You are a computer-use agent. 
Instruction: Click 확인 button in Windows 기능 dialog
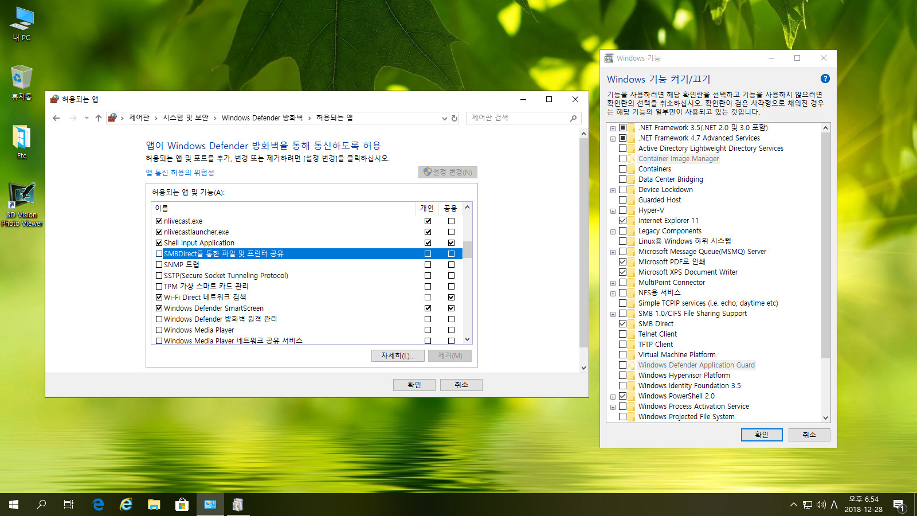[x=762, y=435]
